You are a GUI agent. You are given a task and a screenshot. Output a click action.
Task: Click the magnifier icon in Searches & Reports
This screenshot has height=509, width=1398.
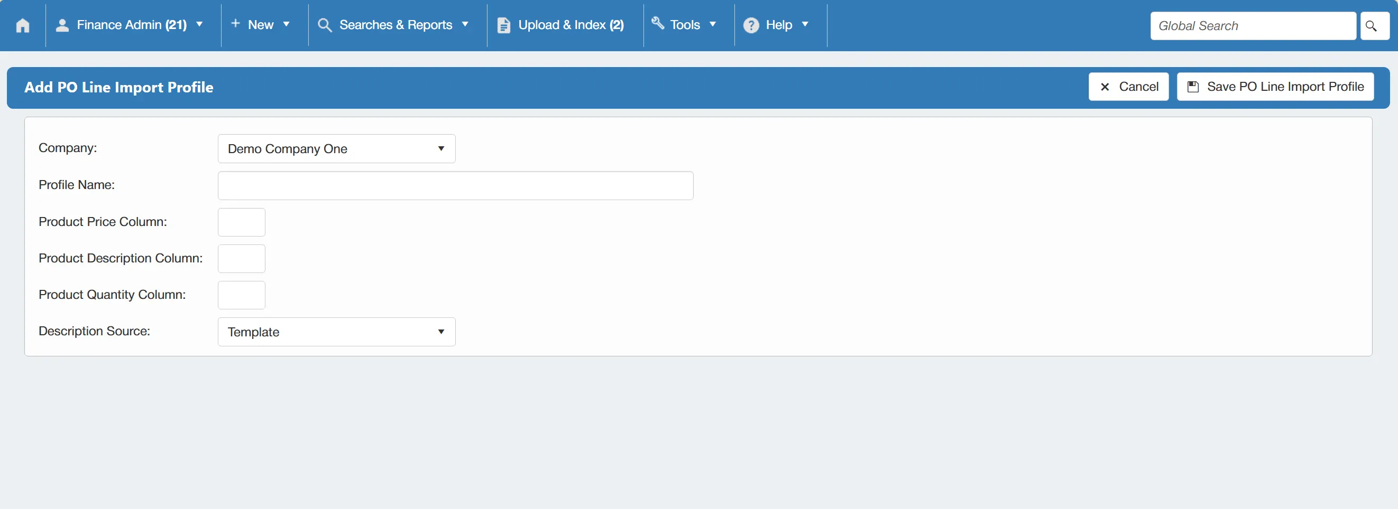325,25
